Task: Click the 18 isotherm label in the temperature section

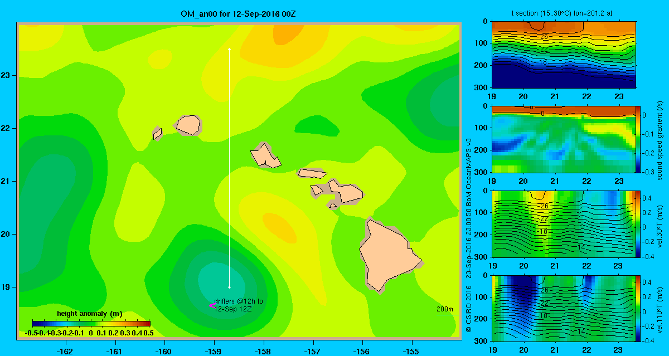Action: pyautogui.click(x=542, y=62)
